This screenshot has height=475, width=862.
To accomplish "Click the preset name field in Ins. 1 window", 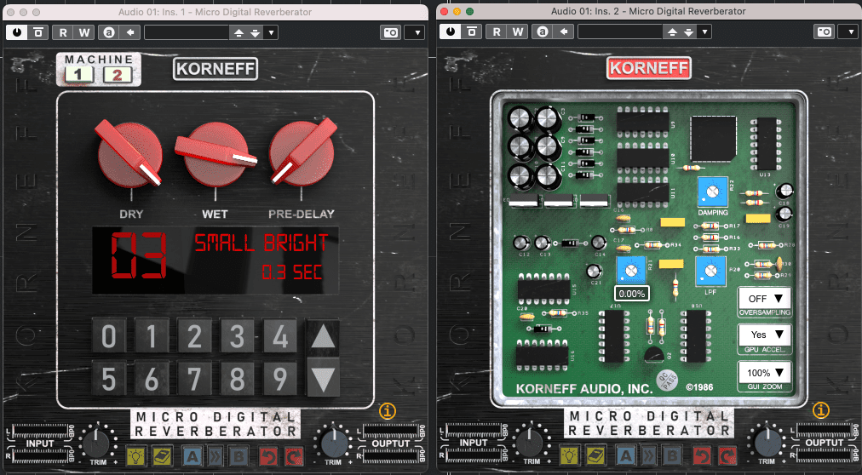I will click(x=187, y=32).
